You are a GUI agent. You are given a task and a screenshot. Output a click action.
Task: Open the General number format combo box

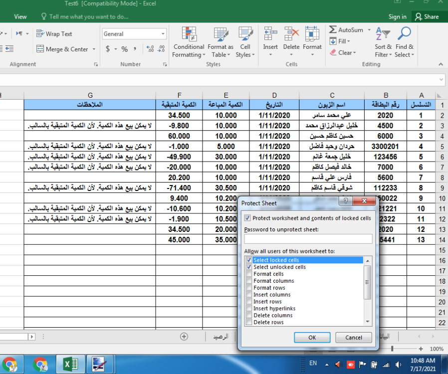tap(134, 34)
